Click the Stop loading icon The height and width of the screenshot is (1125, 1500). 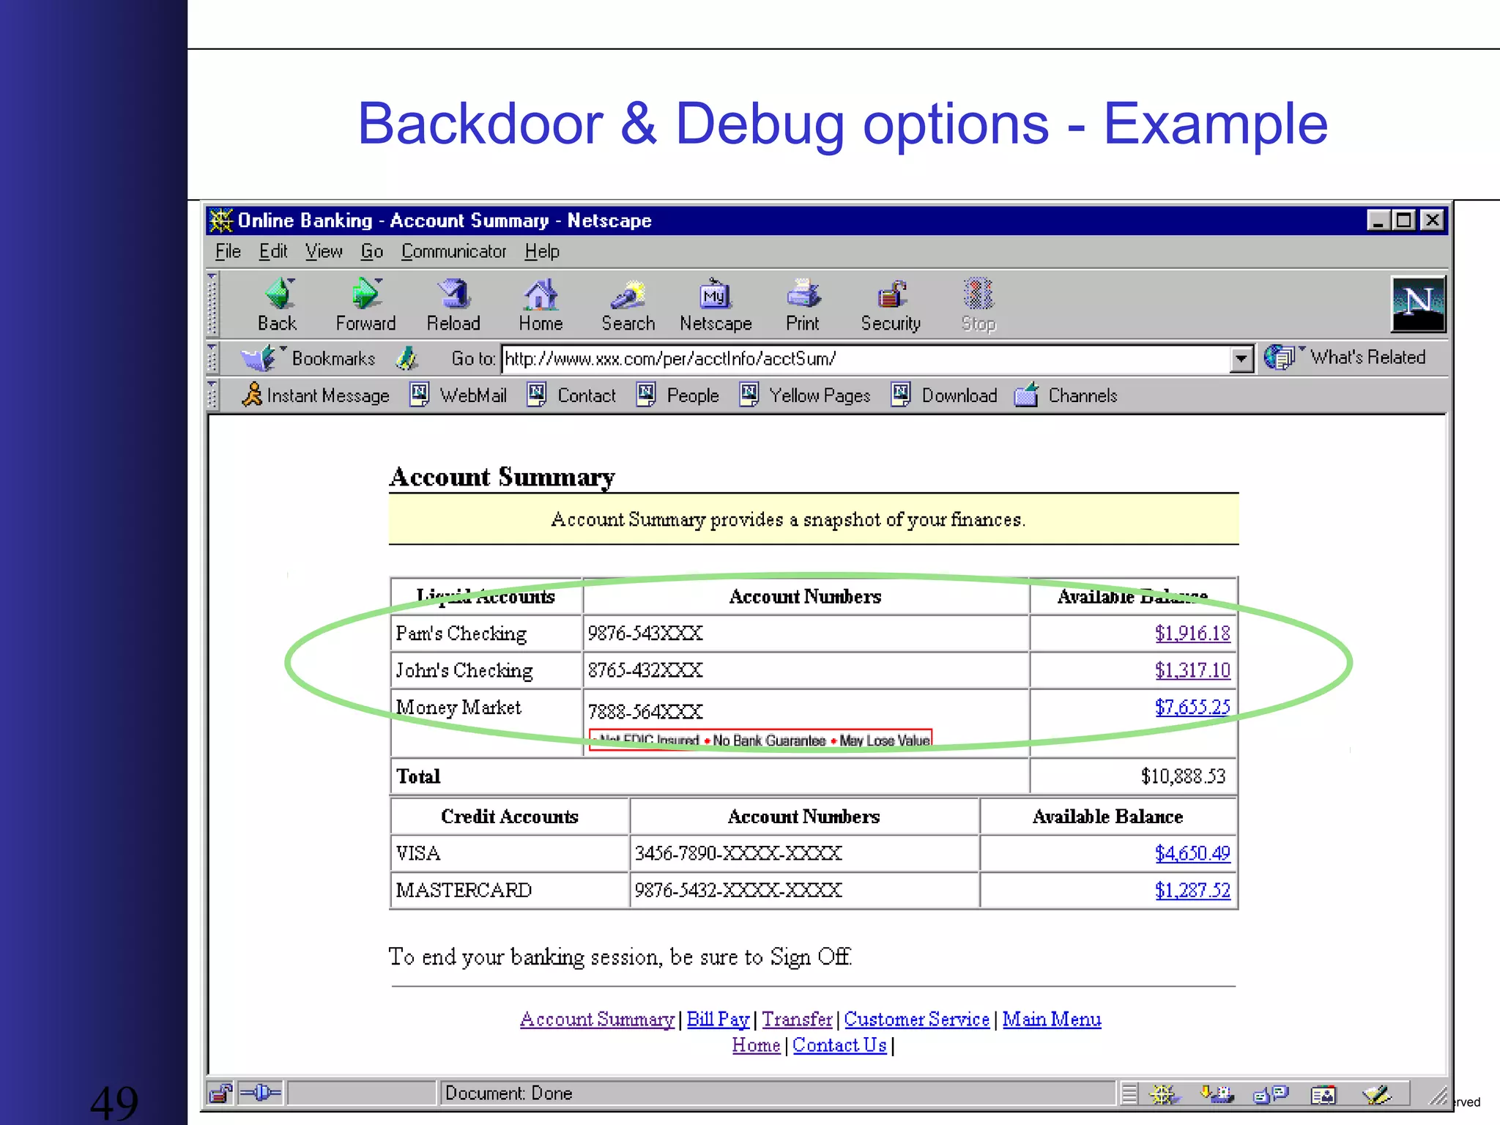tap(979, 305)
